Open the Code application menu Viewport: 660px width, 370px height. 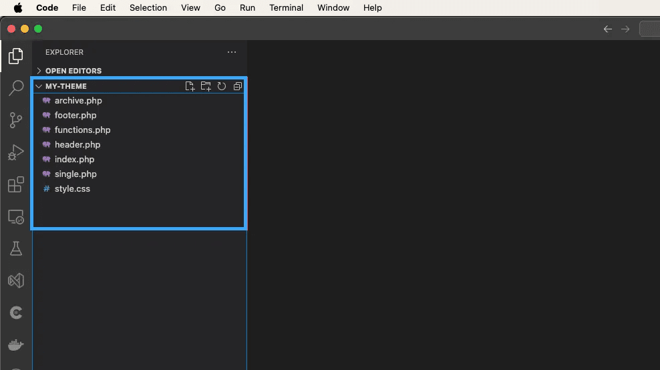tap(47, 7)
